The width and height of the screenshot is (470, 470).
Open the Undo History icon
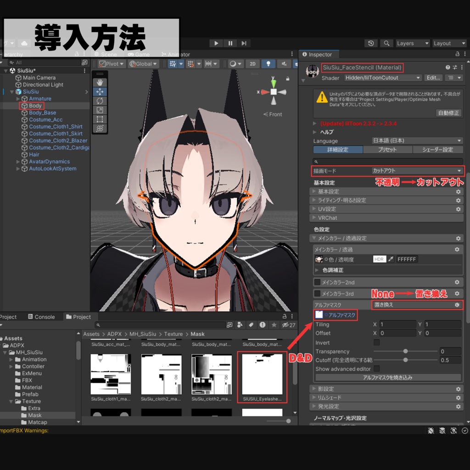click(x=371, y=43)
